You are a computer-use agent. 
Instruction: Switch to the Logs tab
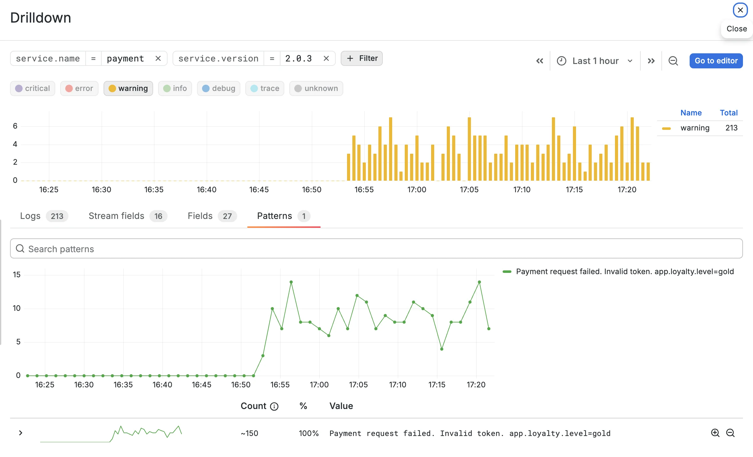click(x=44, y=216)
